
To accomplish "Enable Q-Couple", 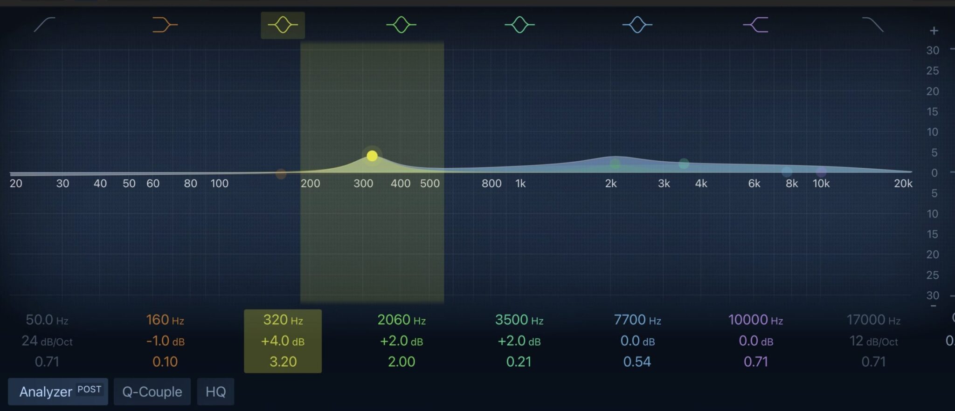I will tap(152, 391).
